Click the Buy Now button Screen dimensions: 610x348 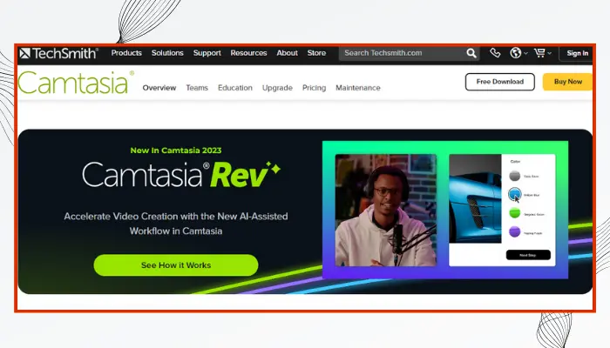(567, 82)
